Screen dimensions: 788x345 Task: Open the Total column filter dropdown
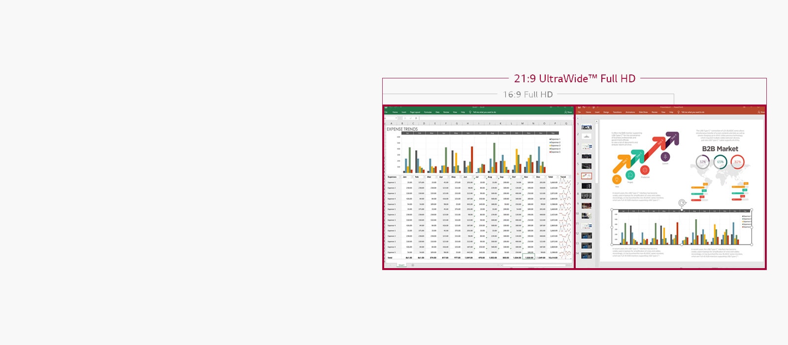558,177
